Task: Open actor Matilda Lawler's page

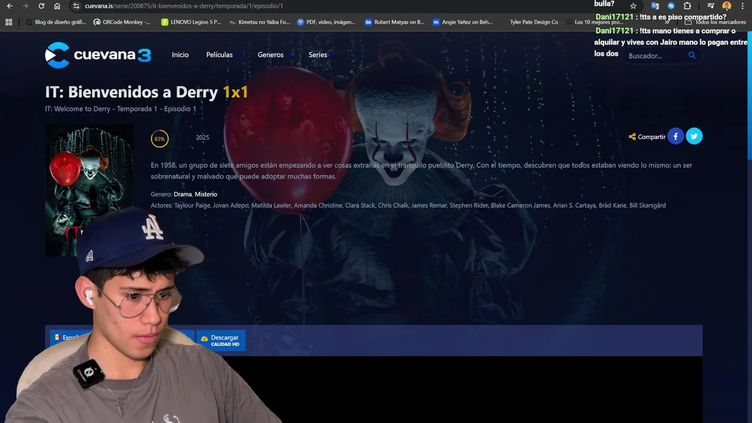Action: point(271,206)
